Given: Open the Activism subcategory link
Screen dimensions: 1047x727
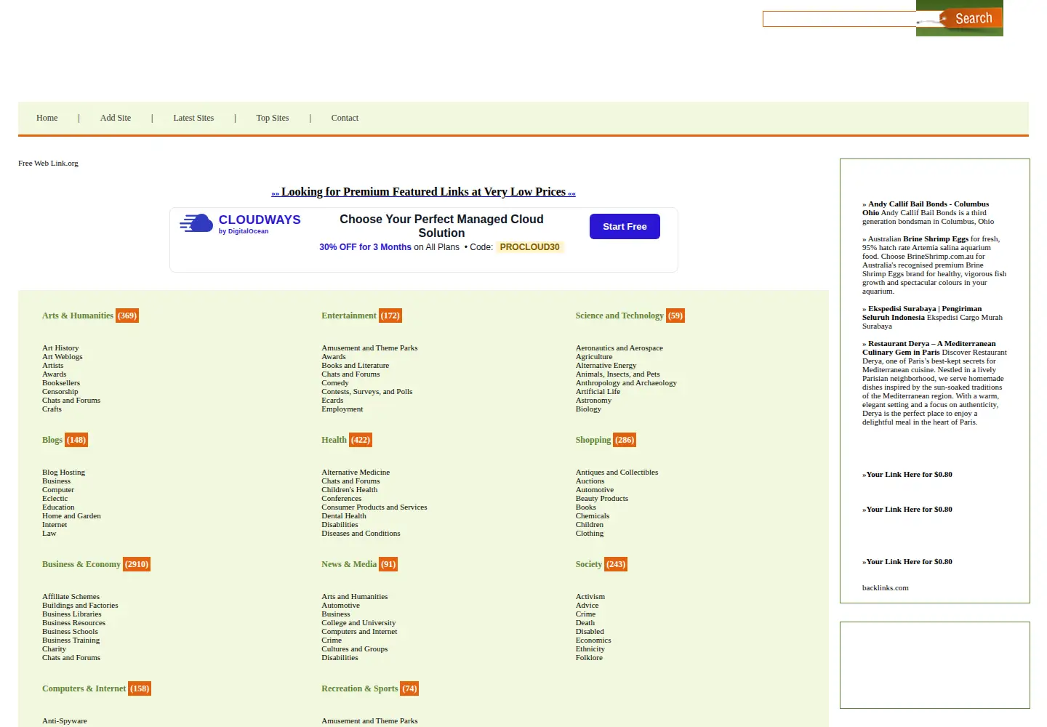Looking at the screenshot, I should (x=590, y=597).
